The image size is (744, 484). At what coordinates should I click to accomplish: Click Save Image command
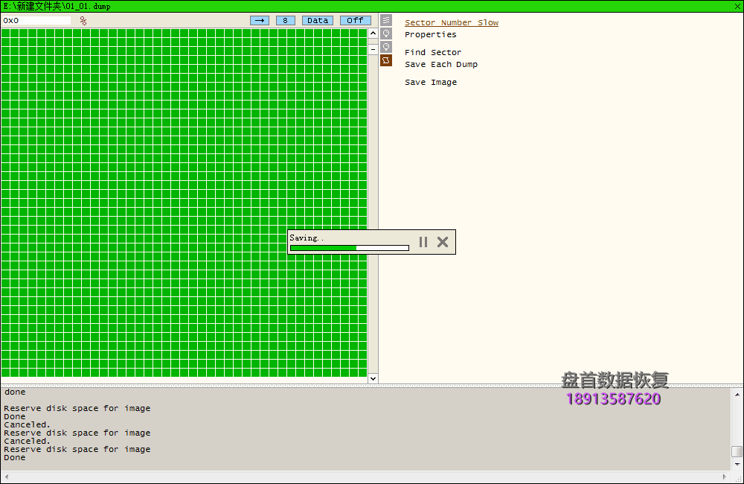click(430, 83)
